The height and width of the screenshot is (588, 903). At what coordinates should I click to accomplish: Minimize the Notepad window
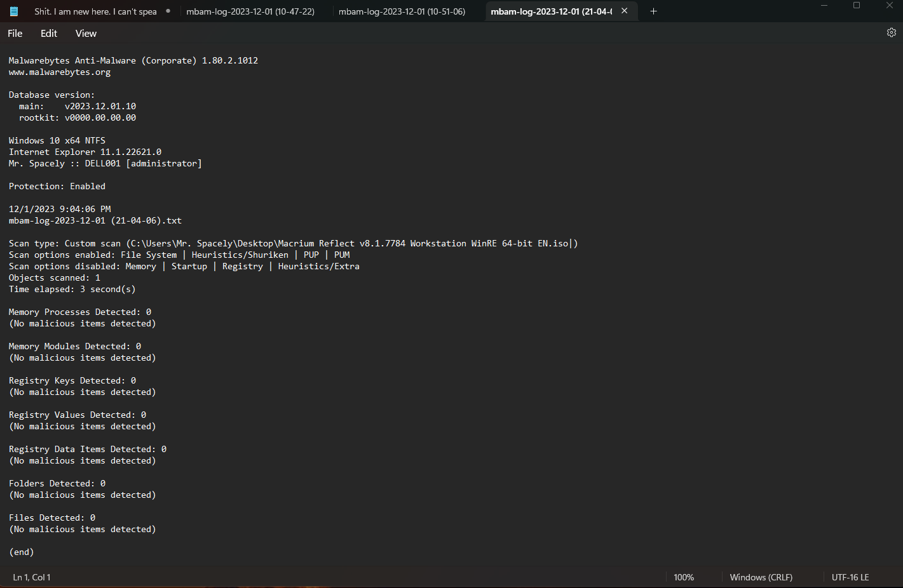[x=824, y=6]
